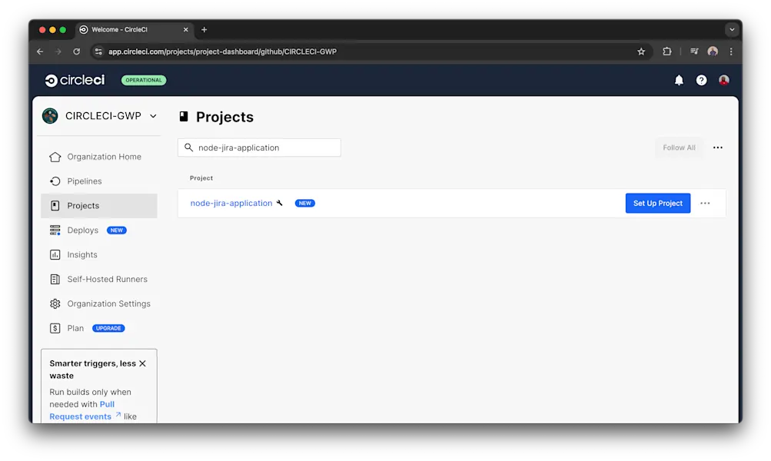The image size is (771, 461).
Task: Click the node-jira-application search field
Action: tap(259, 147)
